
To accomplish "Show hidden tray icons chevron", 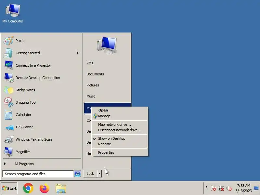I will pos(206,188).
